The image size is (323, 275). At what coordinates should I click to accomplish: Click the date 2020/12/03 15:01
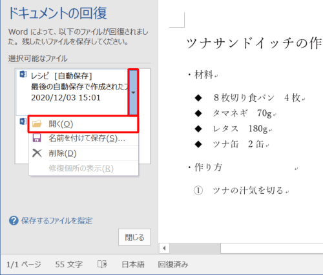coord(66,98)
